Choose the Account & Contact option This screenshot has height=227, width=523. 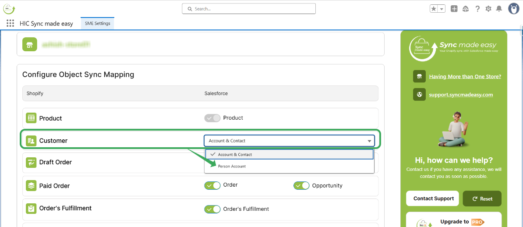pyautogui.click(x=235, y=155)
